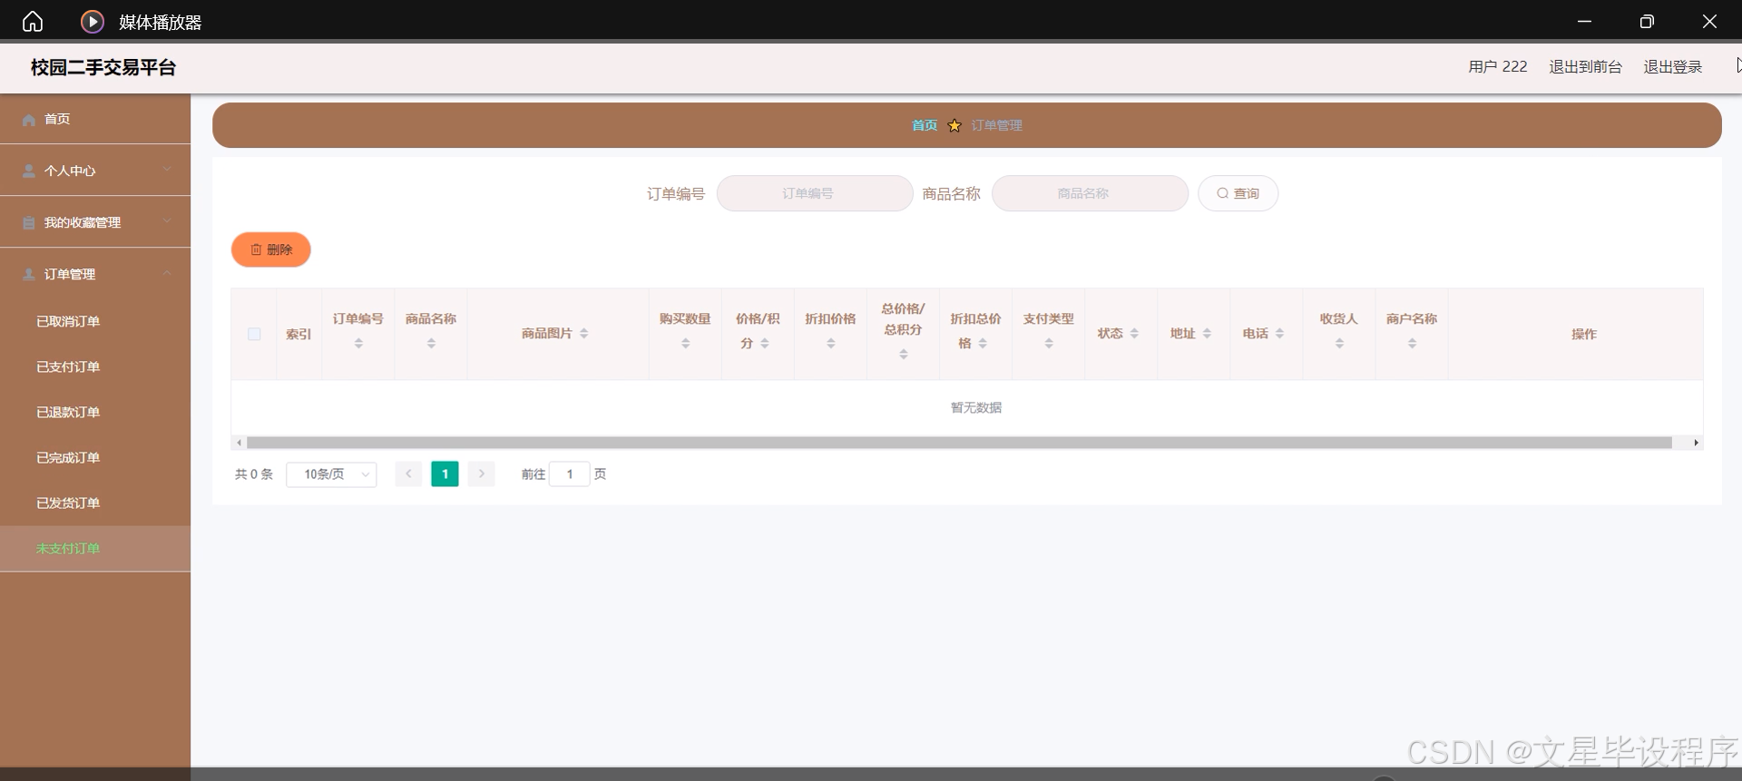
Task: Sort by 地址 column arrows
Action: [x=1207, y=333]
